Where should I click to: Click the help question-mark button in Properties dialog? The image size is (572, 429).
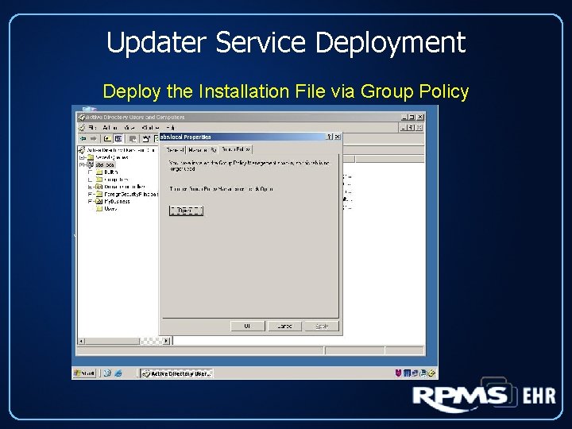click(x=329, y=137)
